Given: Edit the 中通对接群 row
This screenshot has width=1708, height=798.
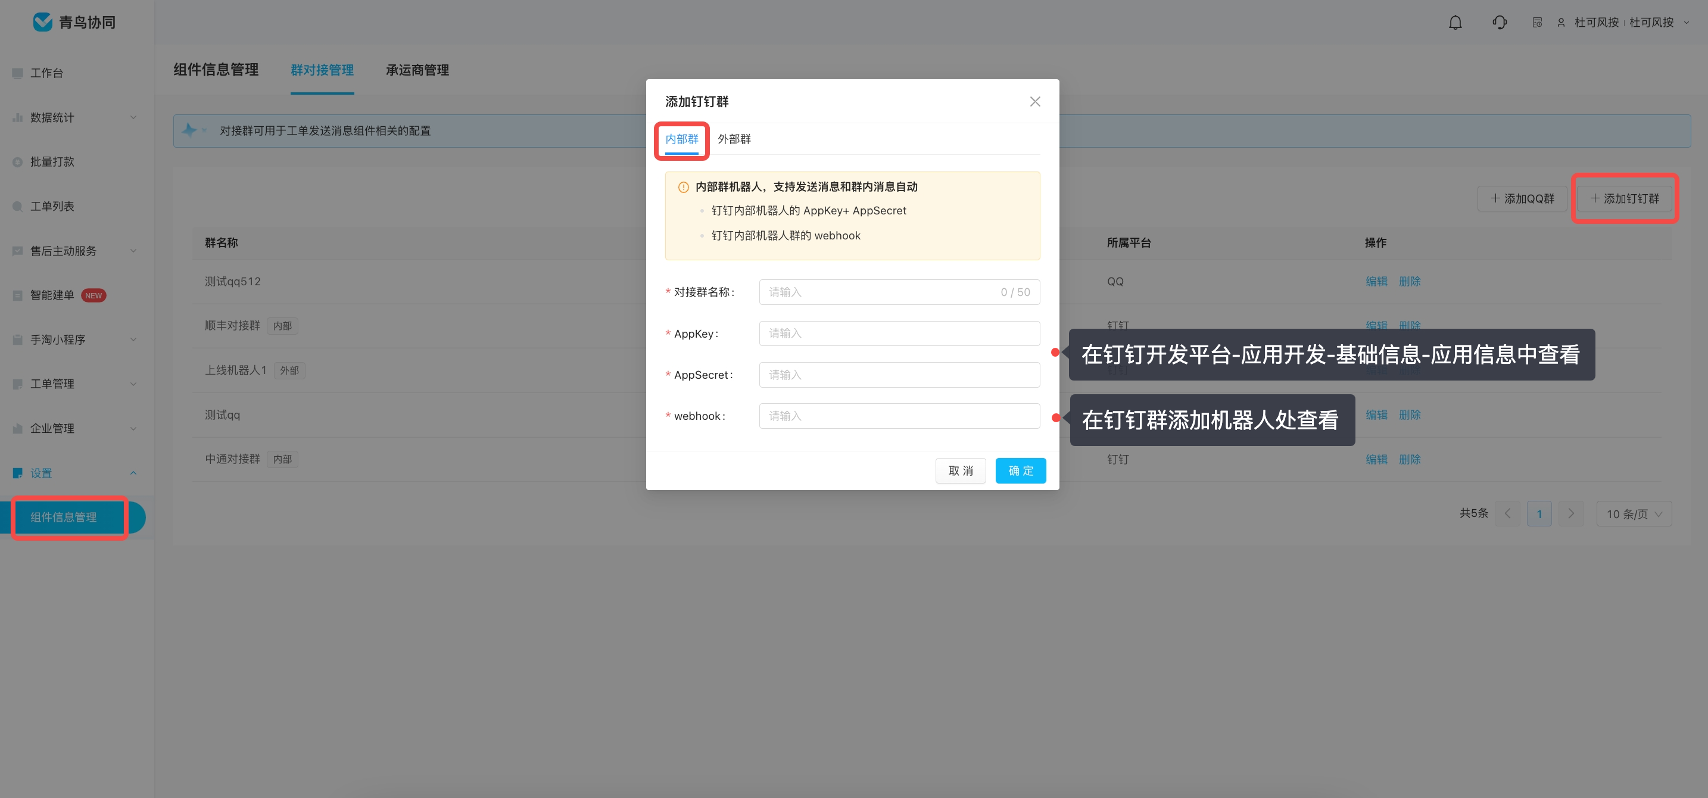Looking at the screenshot, I should [x=1376, y=459].
